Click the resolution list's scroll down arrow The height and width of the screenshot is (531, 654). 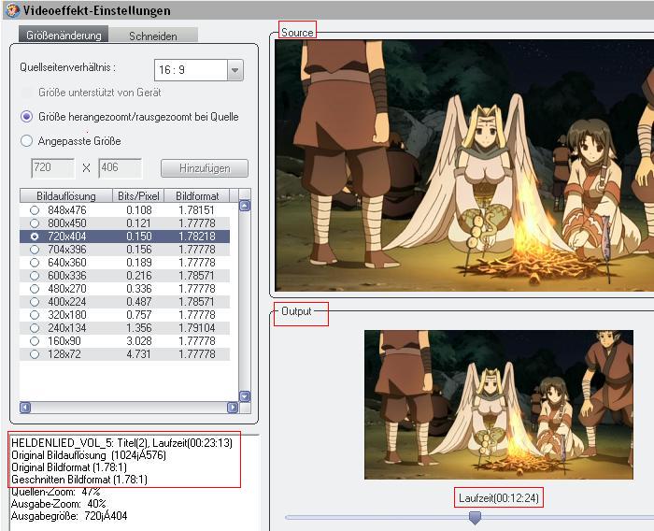point(245,396)
